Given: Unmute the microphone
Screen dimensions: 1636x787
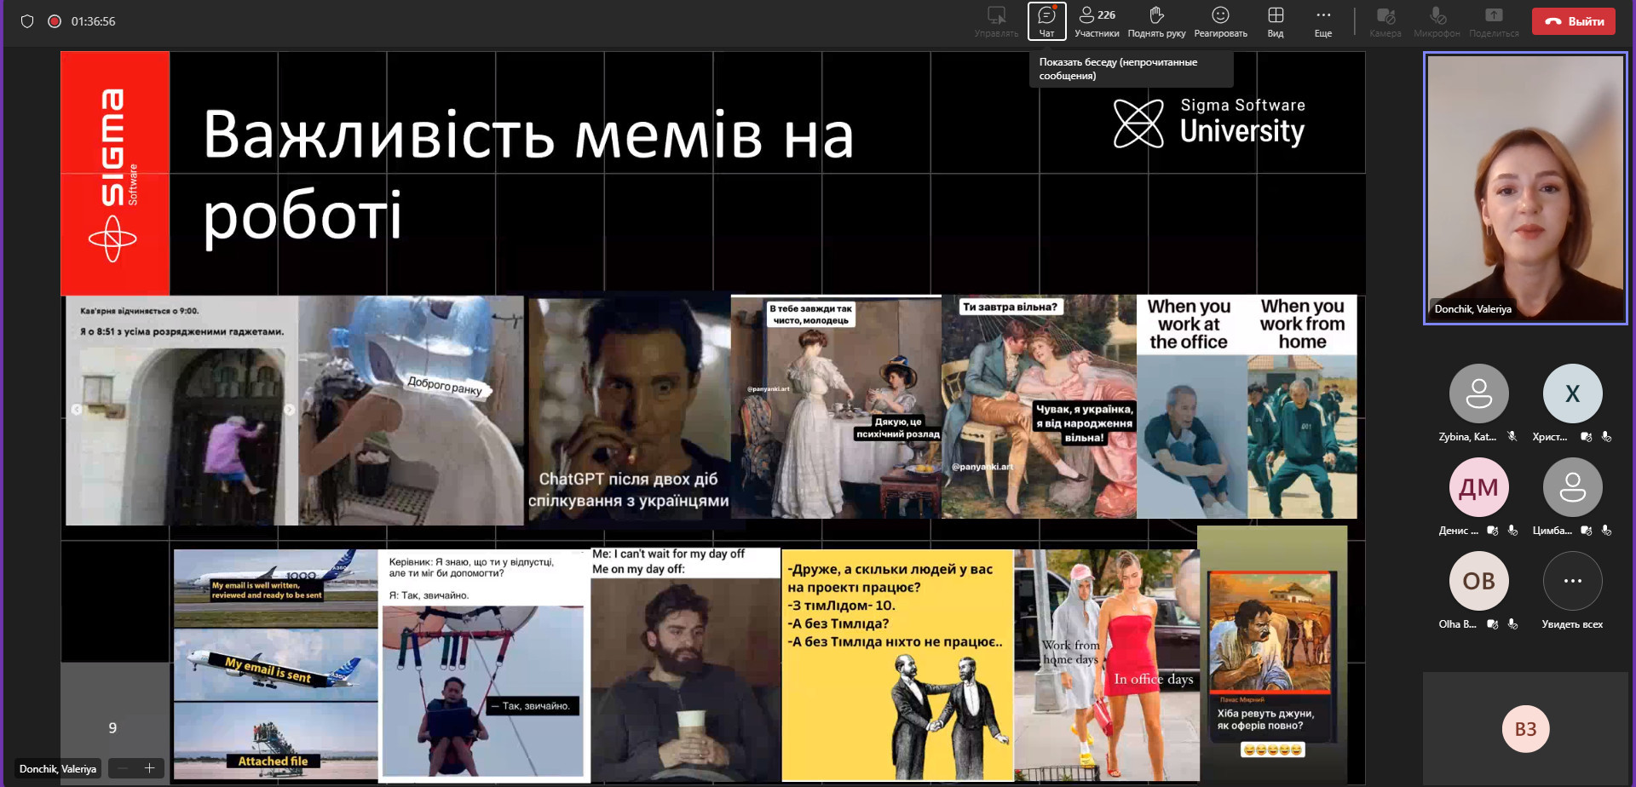Looking at the screenshot, I should coord(1437,21).
